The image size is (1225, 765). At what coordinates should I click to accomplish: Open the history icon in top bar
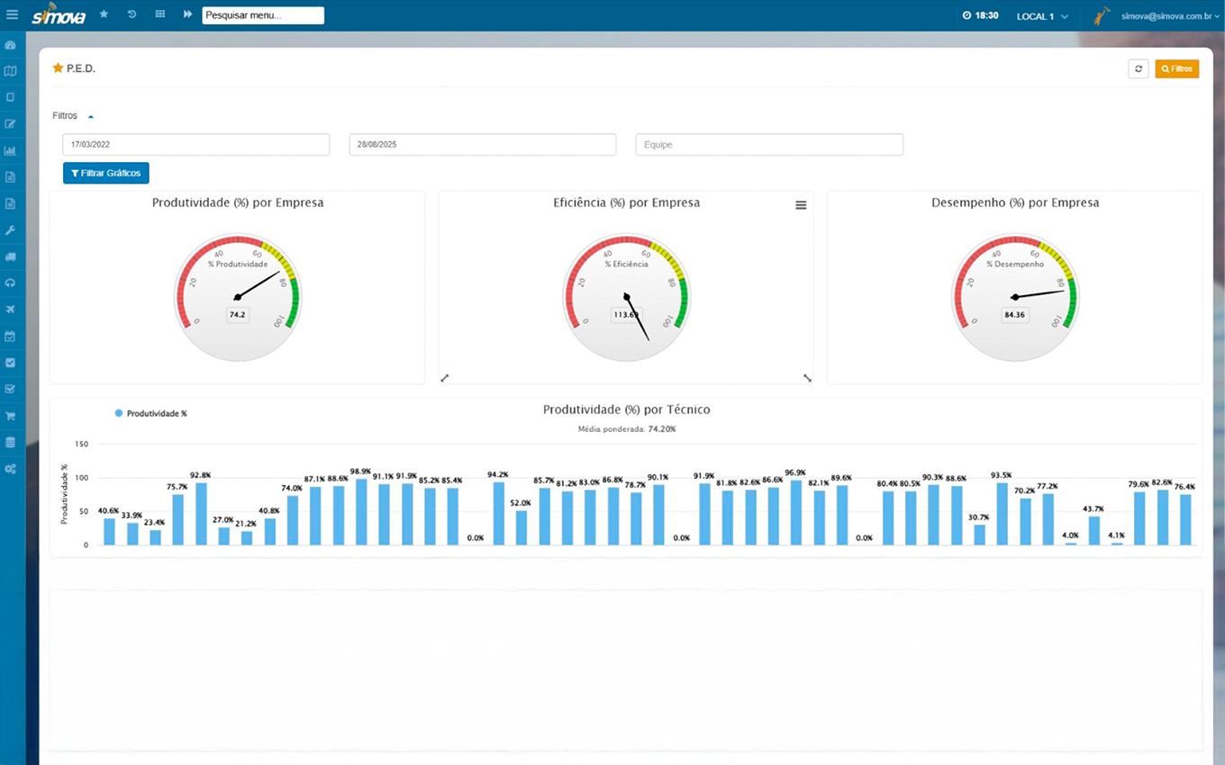132,15
